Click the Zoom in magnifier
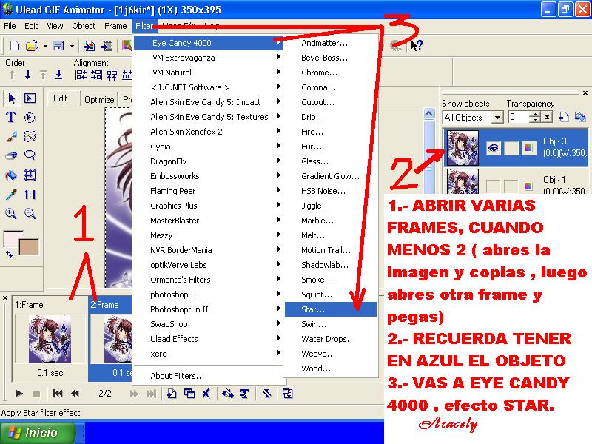Screen dimensions: 592x444 point(11,214)
